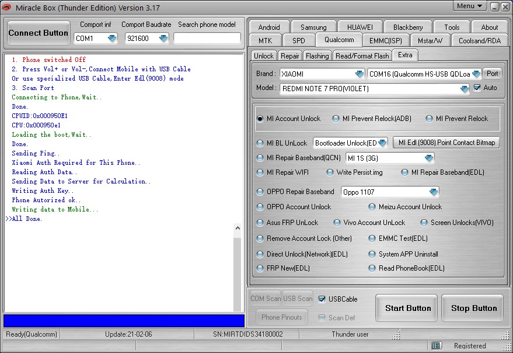Select MI Repair Baseband(EDL) option
The width and height of the screenshot is (513, 353).
(x=404, y=172)
